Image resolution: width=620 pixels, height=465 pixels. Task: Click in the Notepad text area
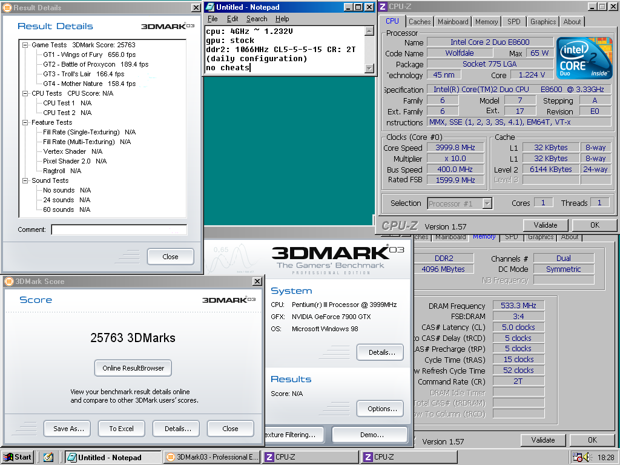[x=285, y=50]
